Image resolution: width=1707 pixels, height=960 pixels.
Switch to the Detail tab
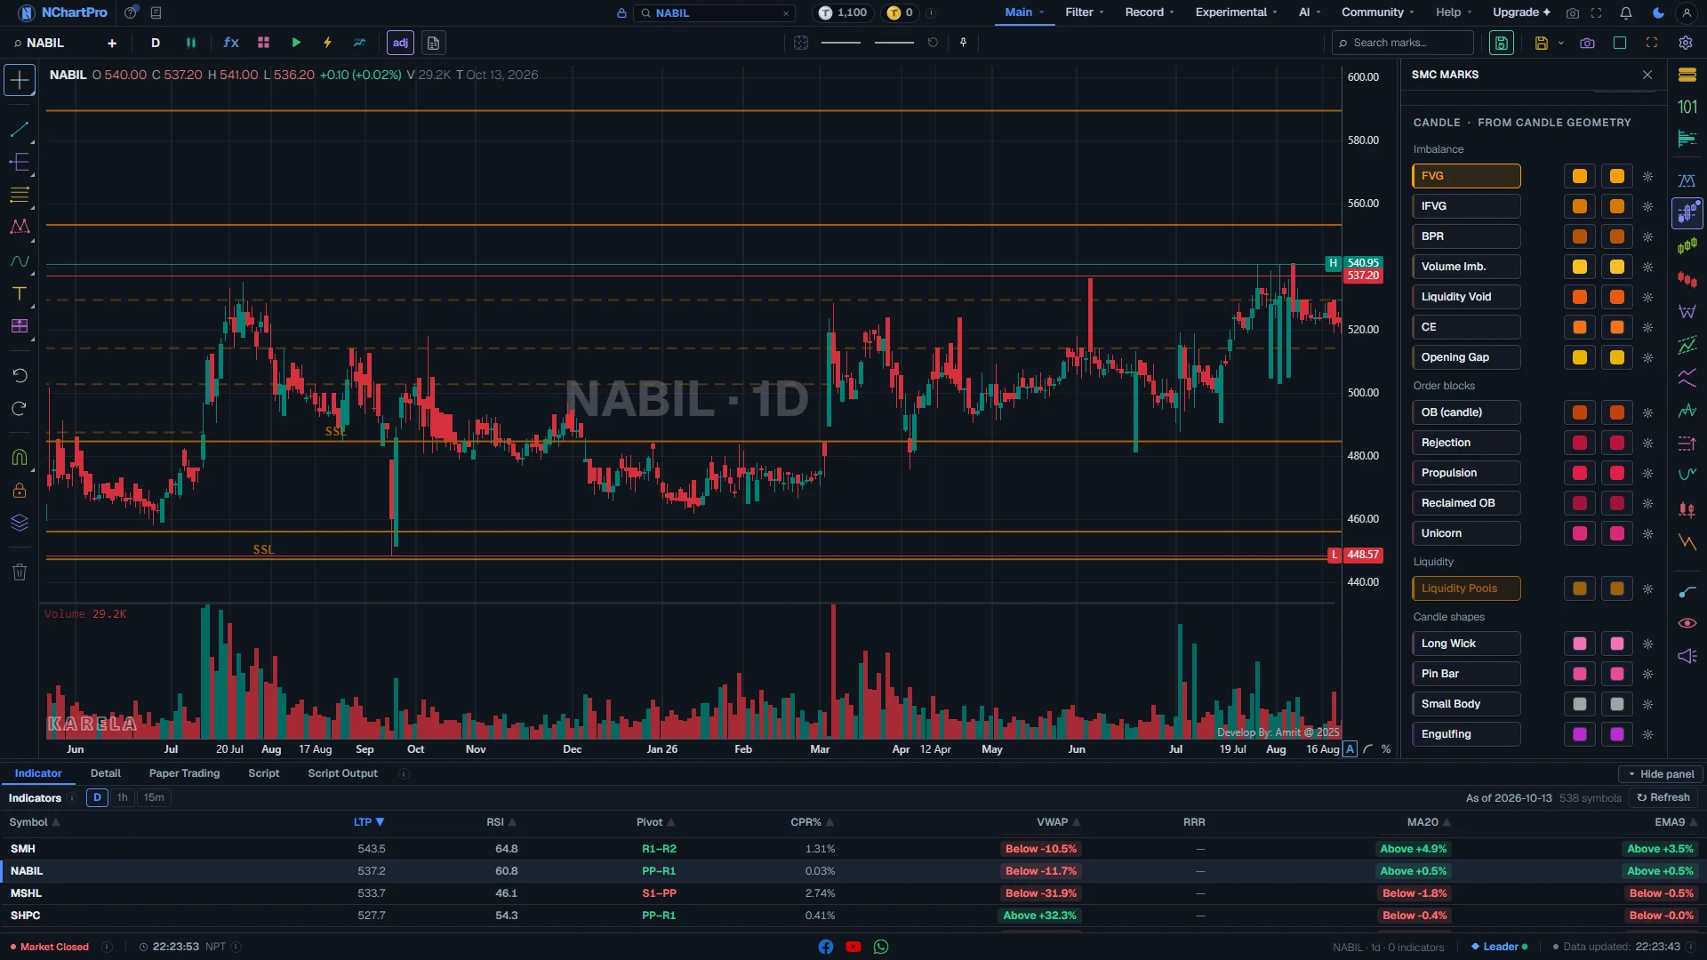(x=106, y=773)
